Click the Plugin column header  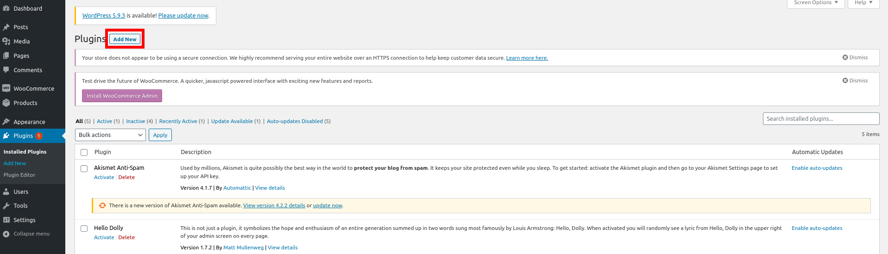pos(103,152)
